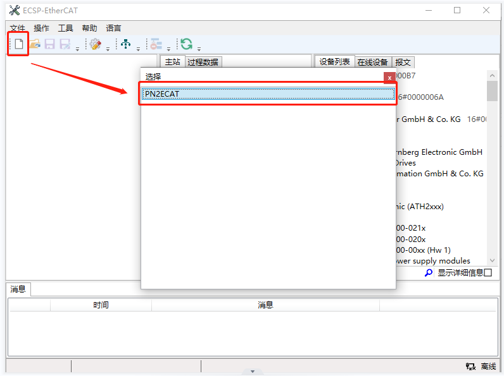Switch to the 在线设备 tab

372,62
